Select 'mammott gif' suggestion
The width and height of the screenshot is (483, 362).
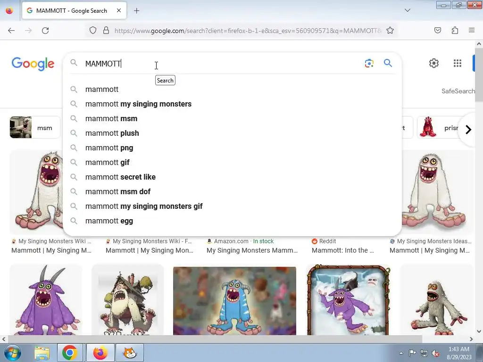pos(232,162)
